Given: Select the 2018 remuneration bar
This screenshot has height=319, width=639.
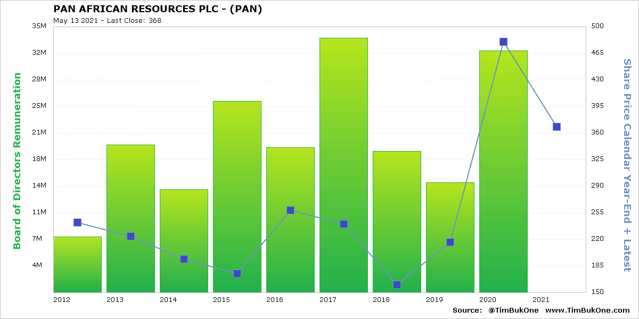Looking at the screenshot, I should click(397, 222).
